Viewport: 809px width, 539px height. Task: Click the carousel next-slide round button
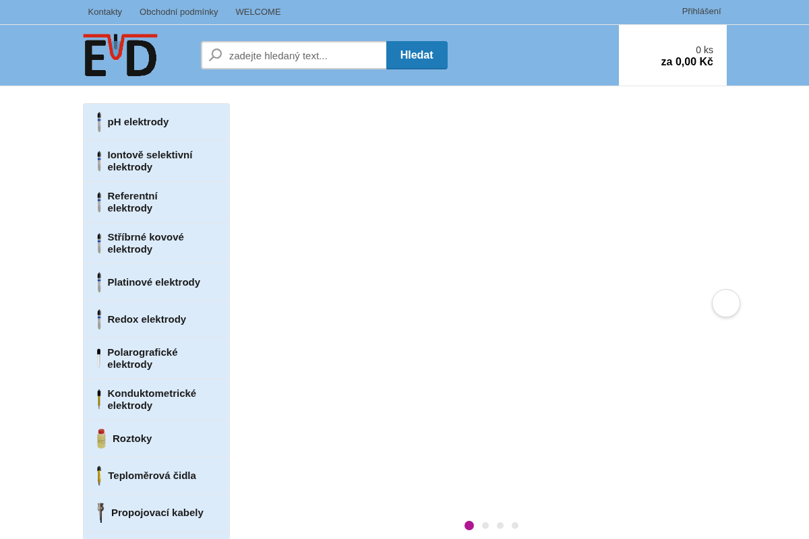point(726,303)
